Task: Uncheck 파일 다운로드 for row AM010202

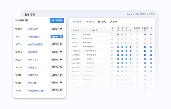Action: coord(145,51)
